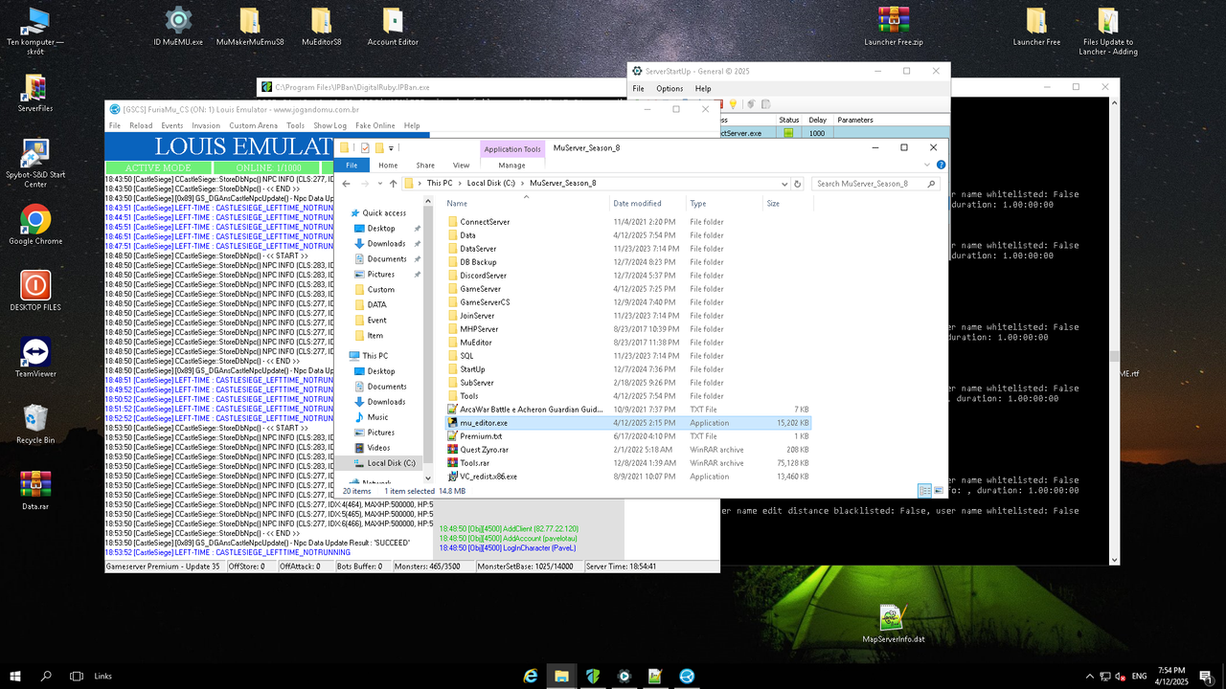Go up one folder level in Explorer
Viewport: 1226px width, 689px height.
click(x=393, y=183)
